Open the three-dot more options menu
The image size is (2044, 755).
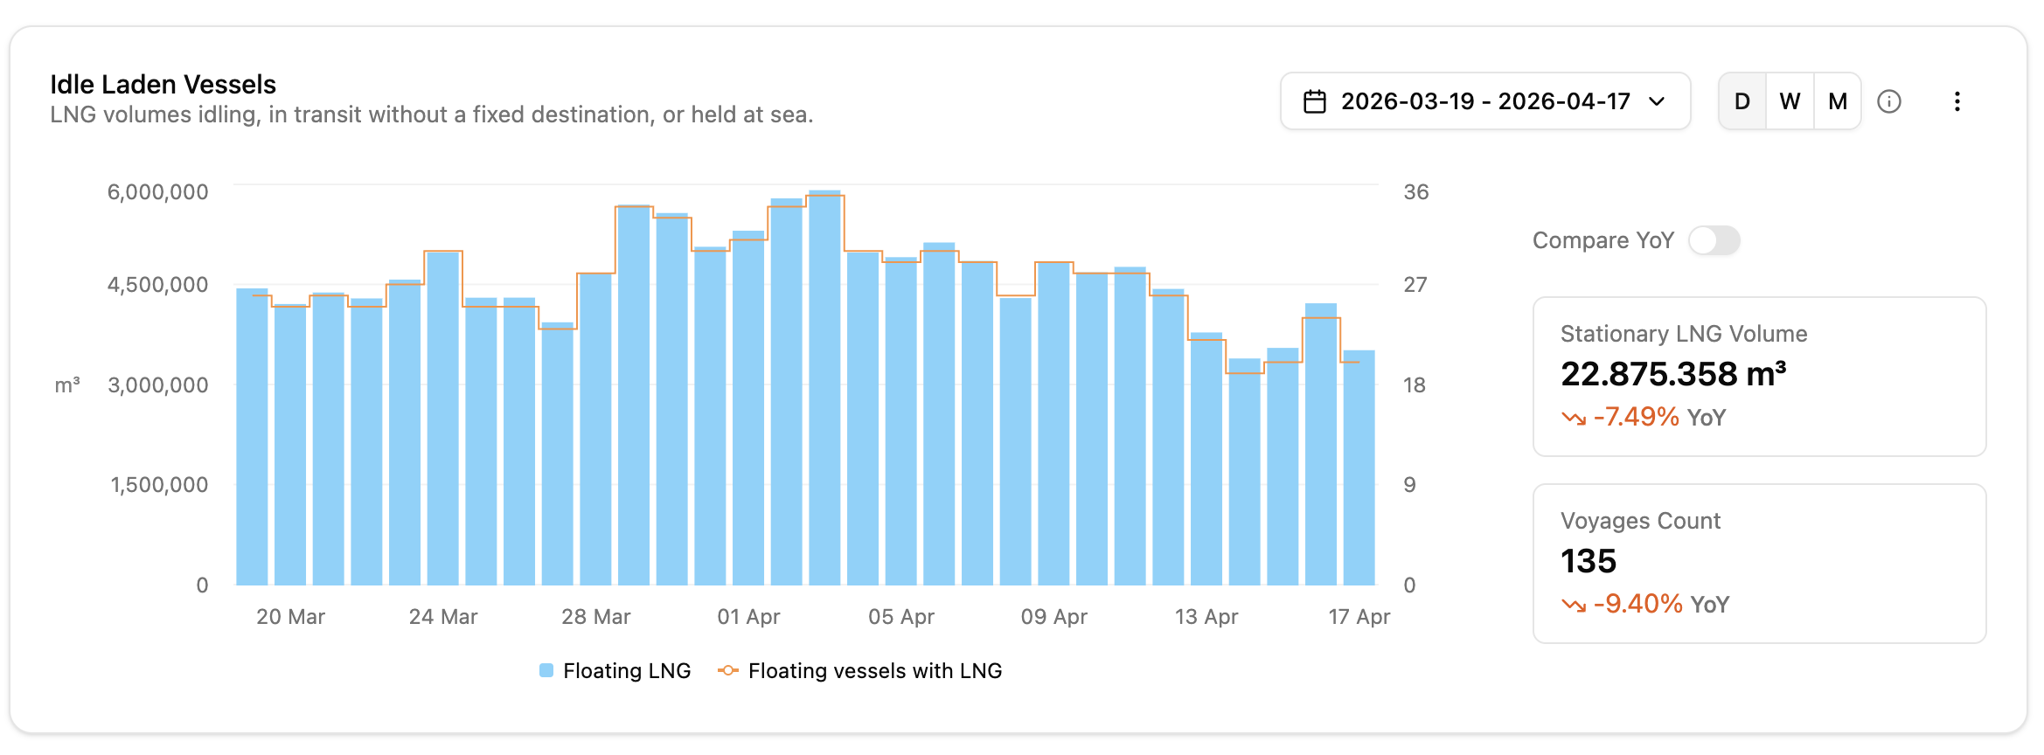pyautogui.click(x=1957, y=101)
